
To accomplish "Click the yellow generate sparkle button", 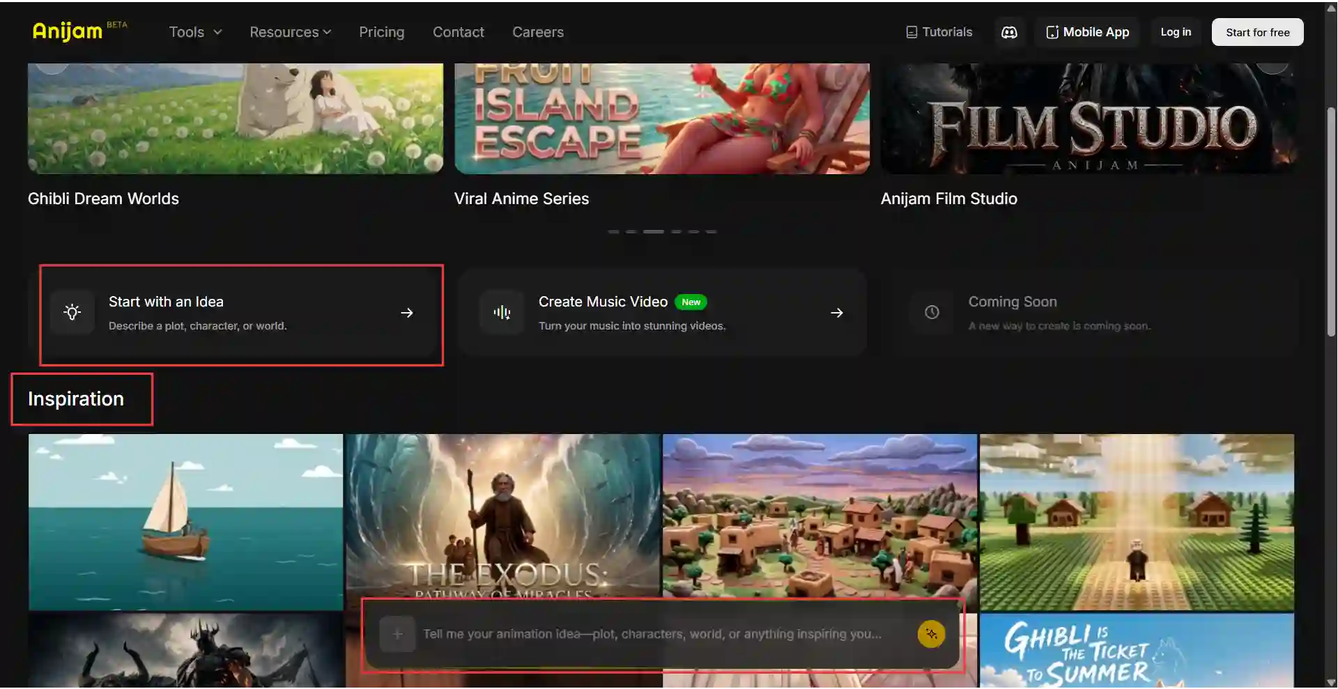I will click(931, 634).
